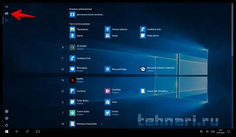Image resolution: width=236 pixels, height=137 pixels.
Task: Expand Oracle VM VirtualBox folder chevron
Action: click(x=172, y=91)
